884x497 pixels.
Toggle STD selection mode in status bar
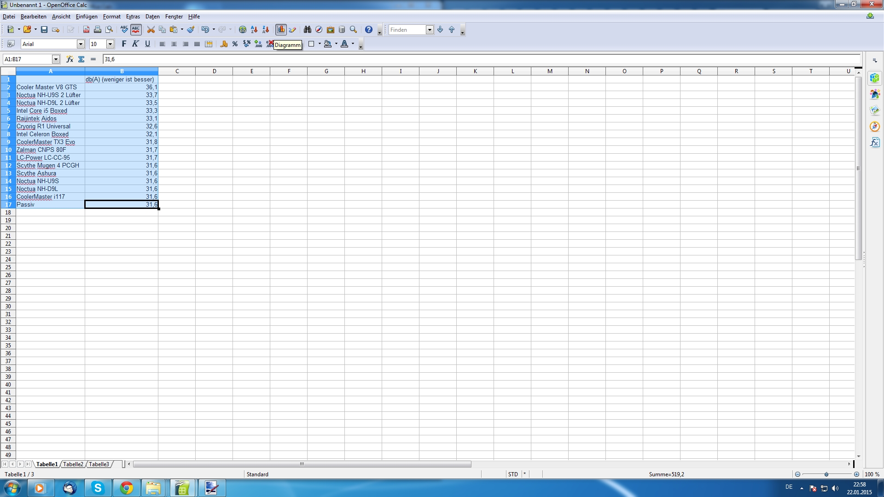tap(513, 474)
